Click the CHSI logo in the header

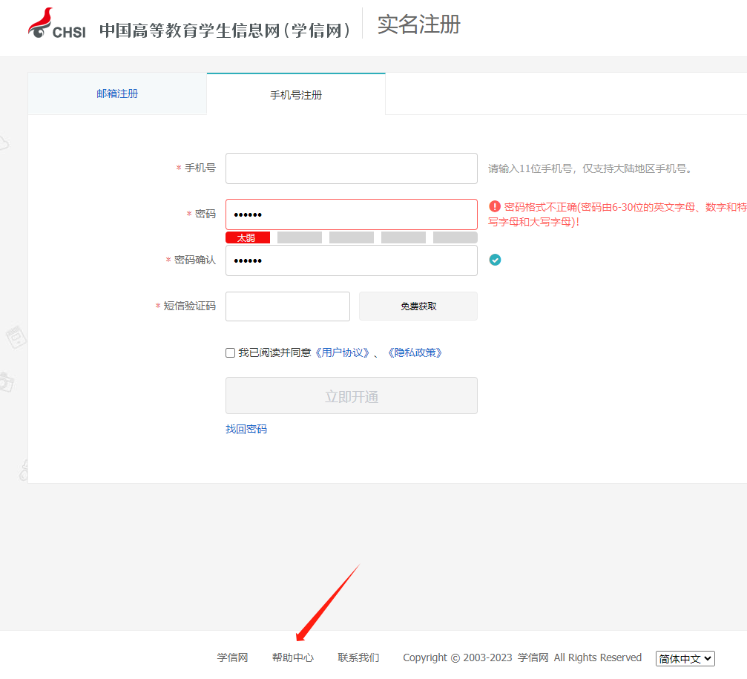(57, 24)
